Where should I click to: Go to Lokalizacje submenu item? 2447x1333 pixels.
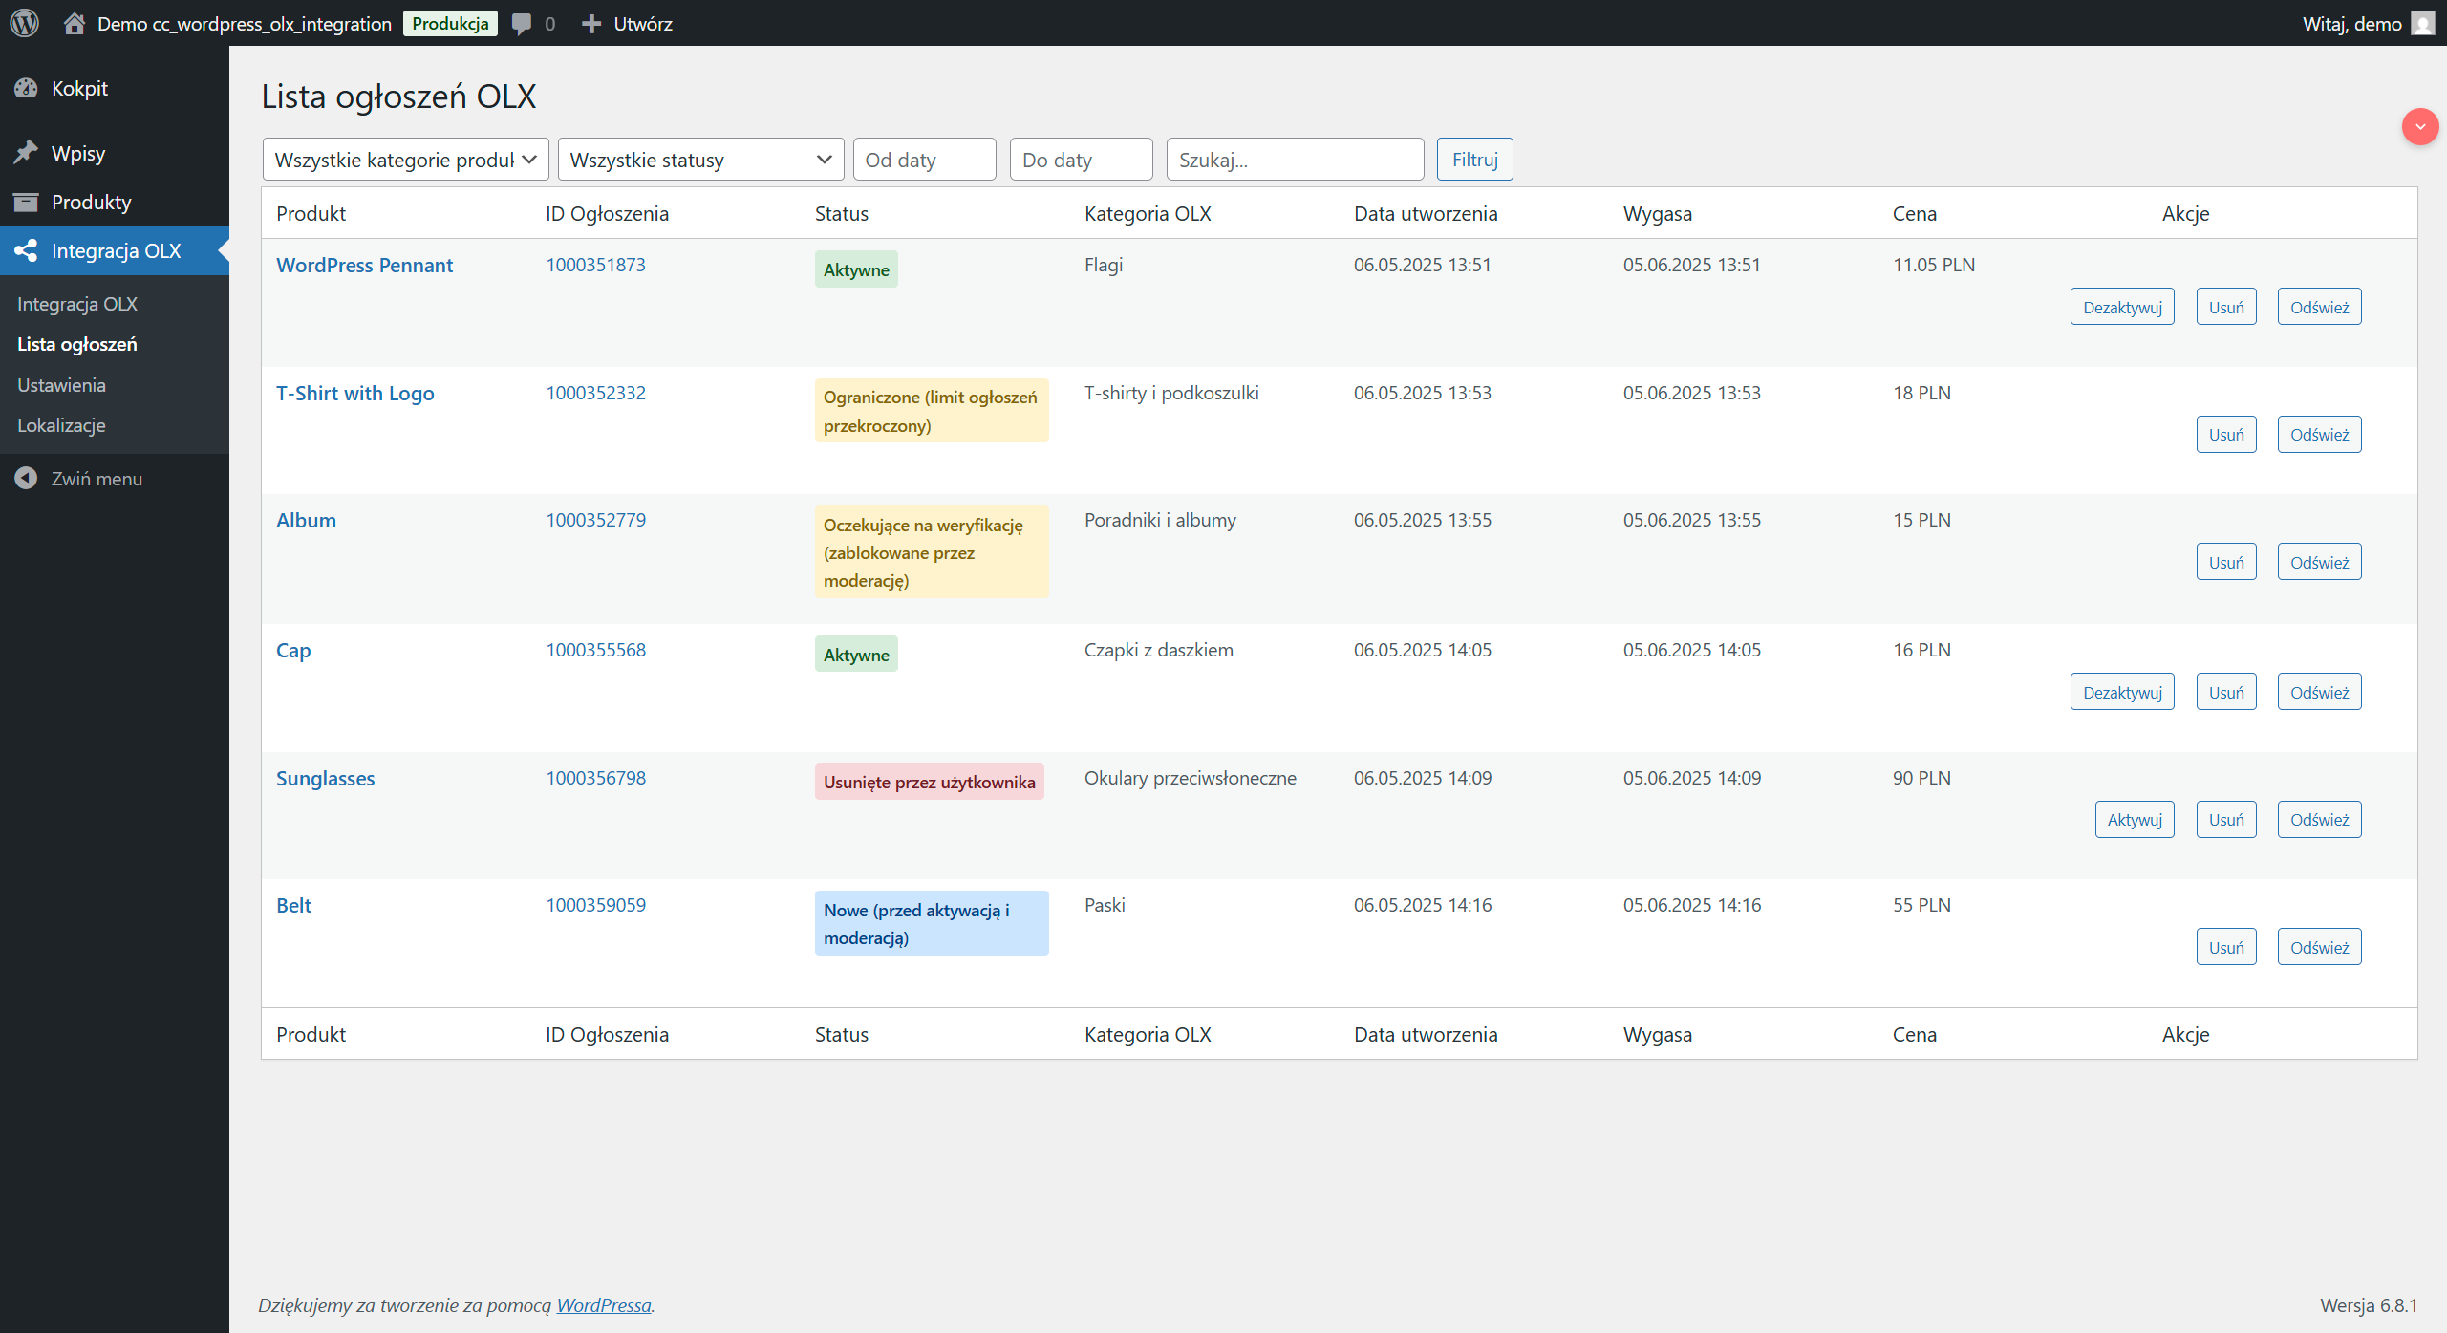pyautogui.click(x=61, y=425)
